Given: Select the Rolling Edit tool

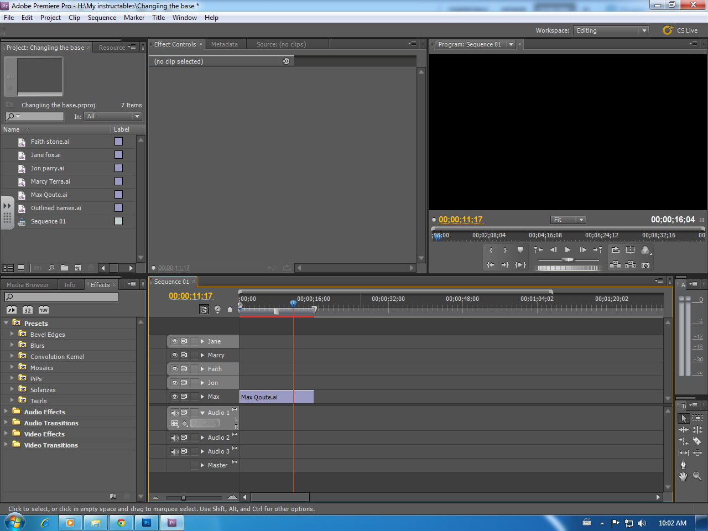Looking at the screenshot, I should pos(697,429).
